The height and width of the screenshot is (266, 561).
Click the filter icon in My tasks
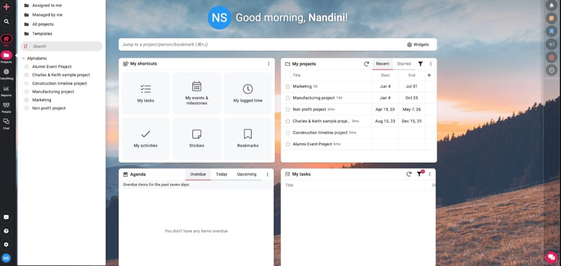[x=419, y=174]
